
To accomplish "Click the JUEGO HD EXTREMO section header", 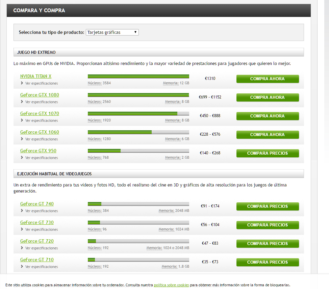I will (159, 52).
